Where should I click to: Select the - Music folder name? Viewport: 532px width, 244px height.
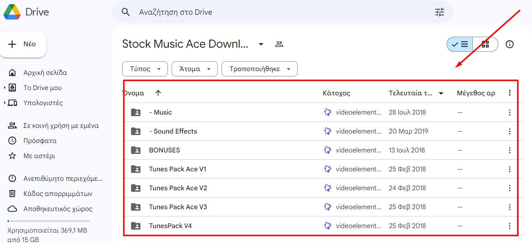click(161, 112)
